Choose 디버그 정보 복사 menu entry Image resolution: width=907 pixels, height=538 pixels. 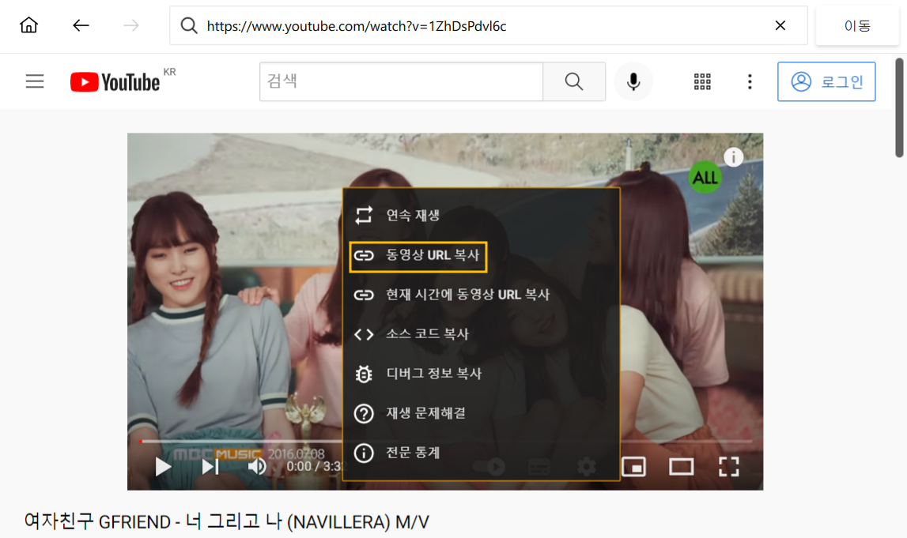482,374
